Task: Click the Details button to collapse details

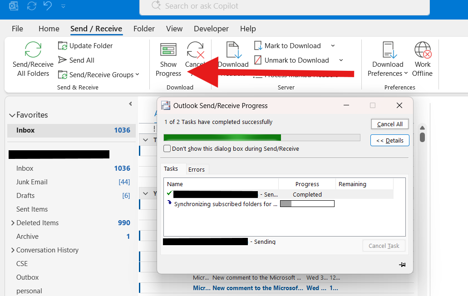Action: [390, 141]
